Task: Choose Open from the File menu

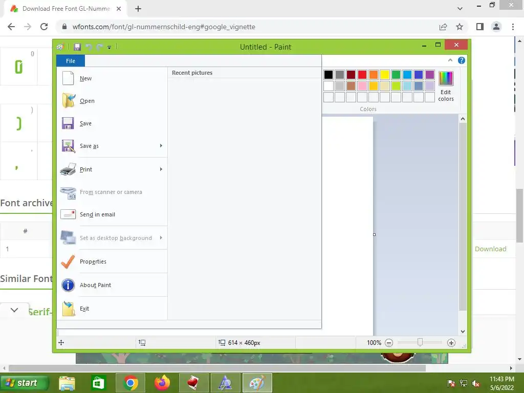Action: pyautogui.click(x=112, y=101)
